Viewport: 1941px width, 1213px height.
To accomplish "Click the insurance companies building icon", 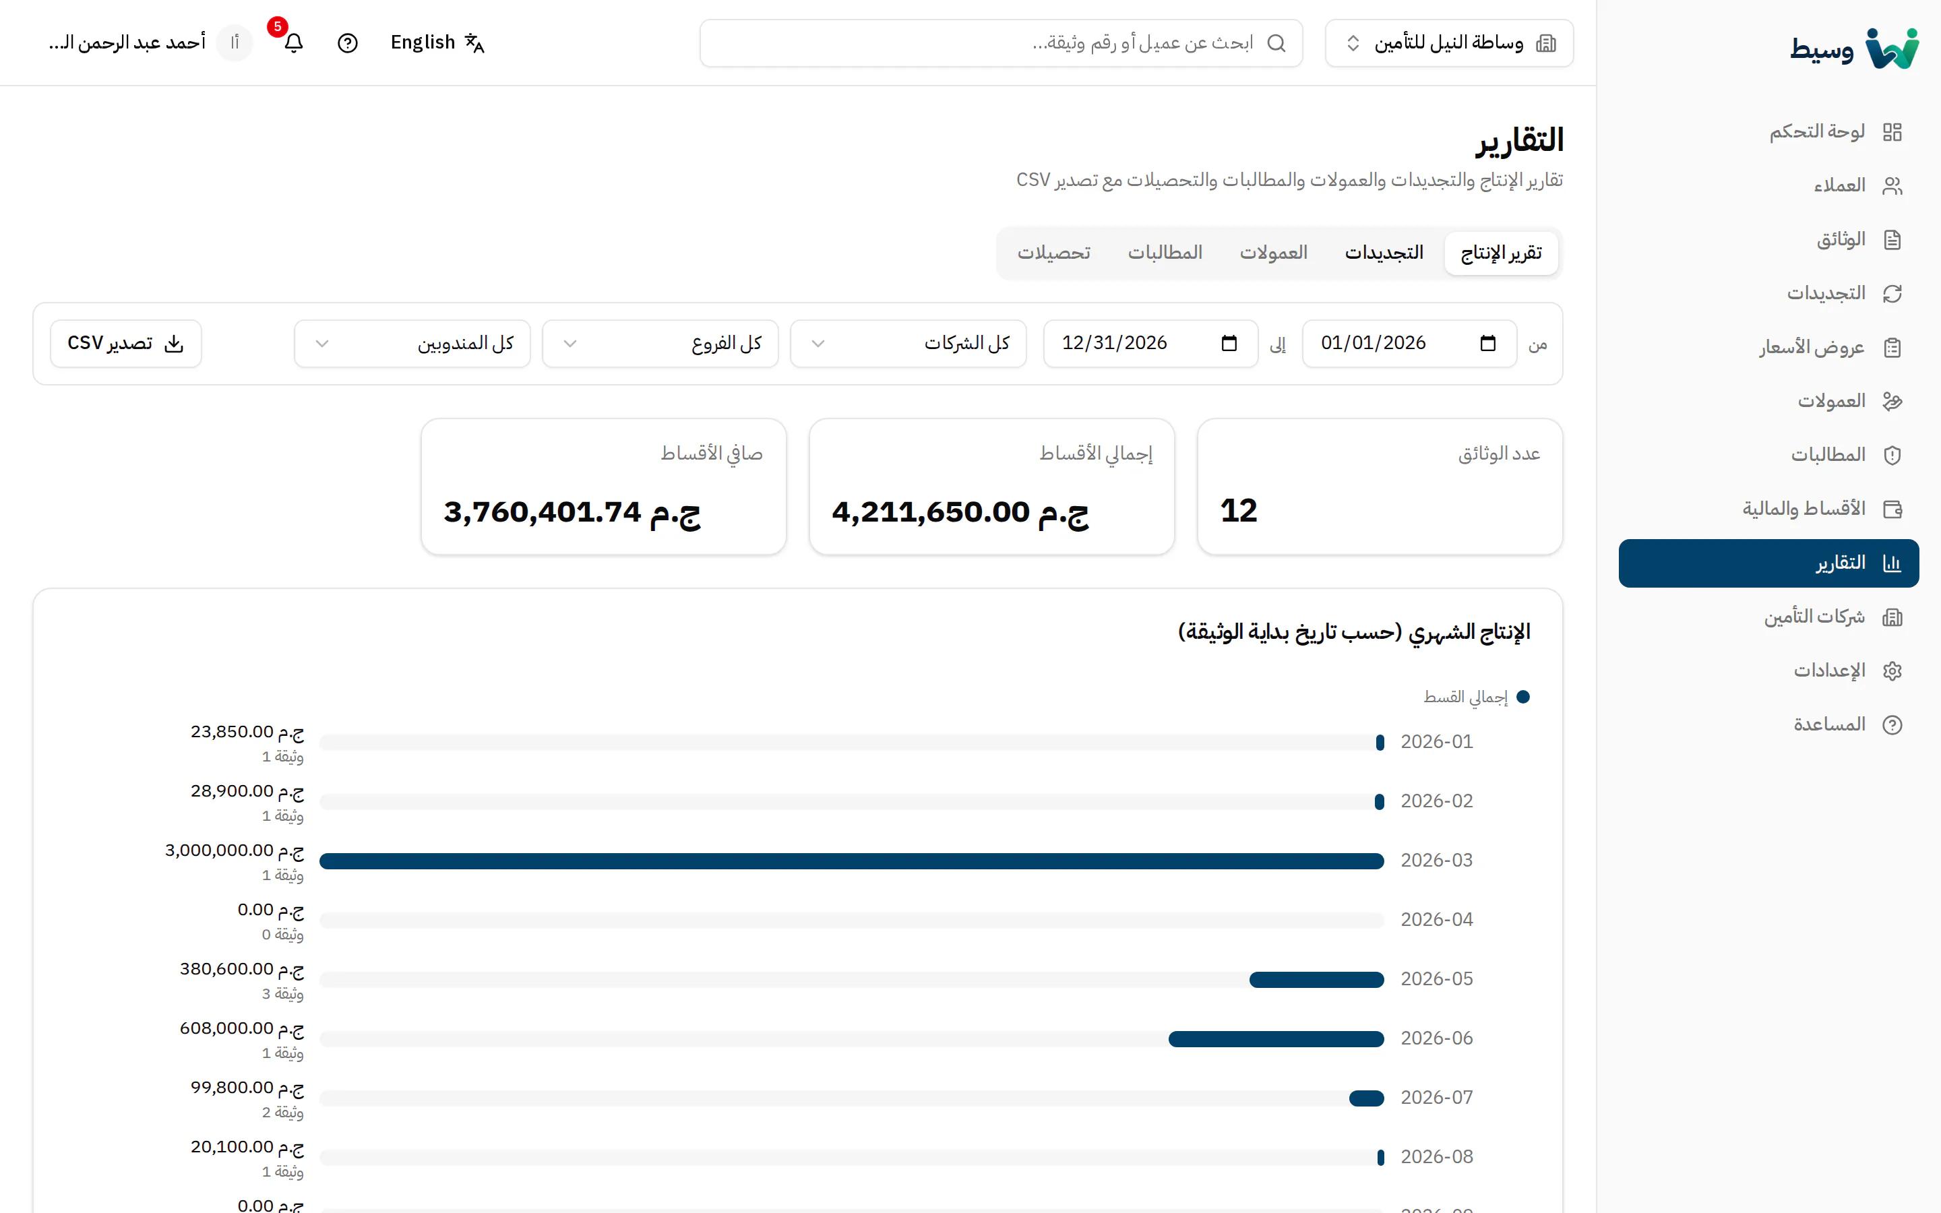I will 1892,617.
